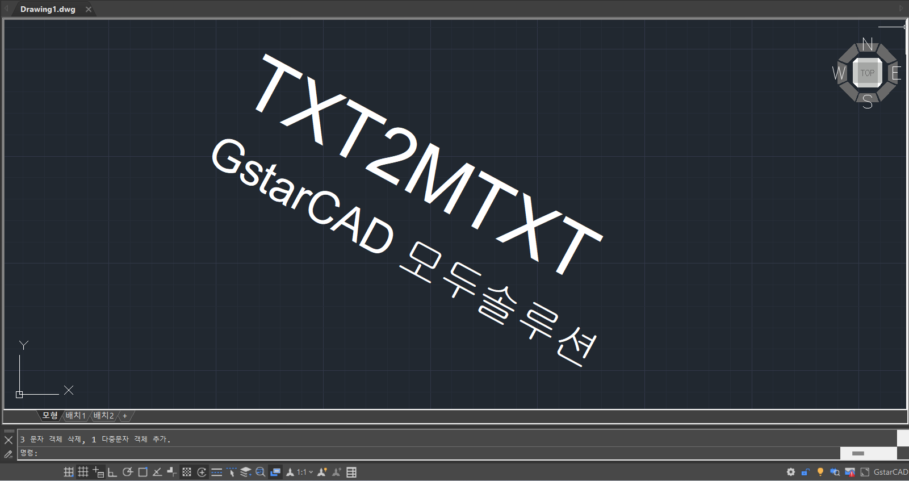Toggle dynamic input icon
The height and width of the screenshot is (481, 909).
click(98, 472)
